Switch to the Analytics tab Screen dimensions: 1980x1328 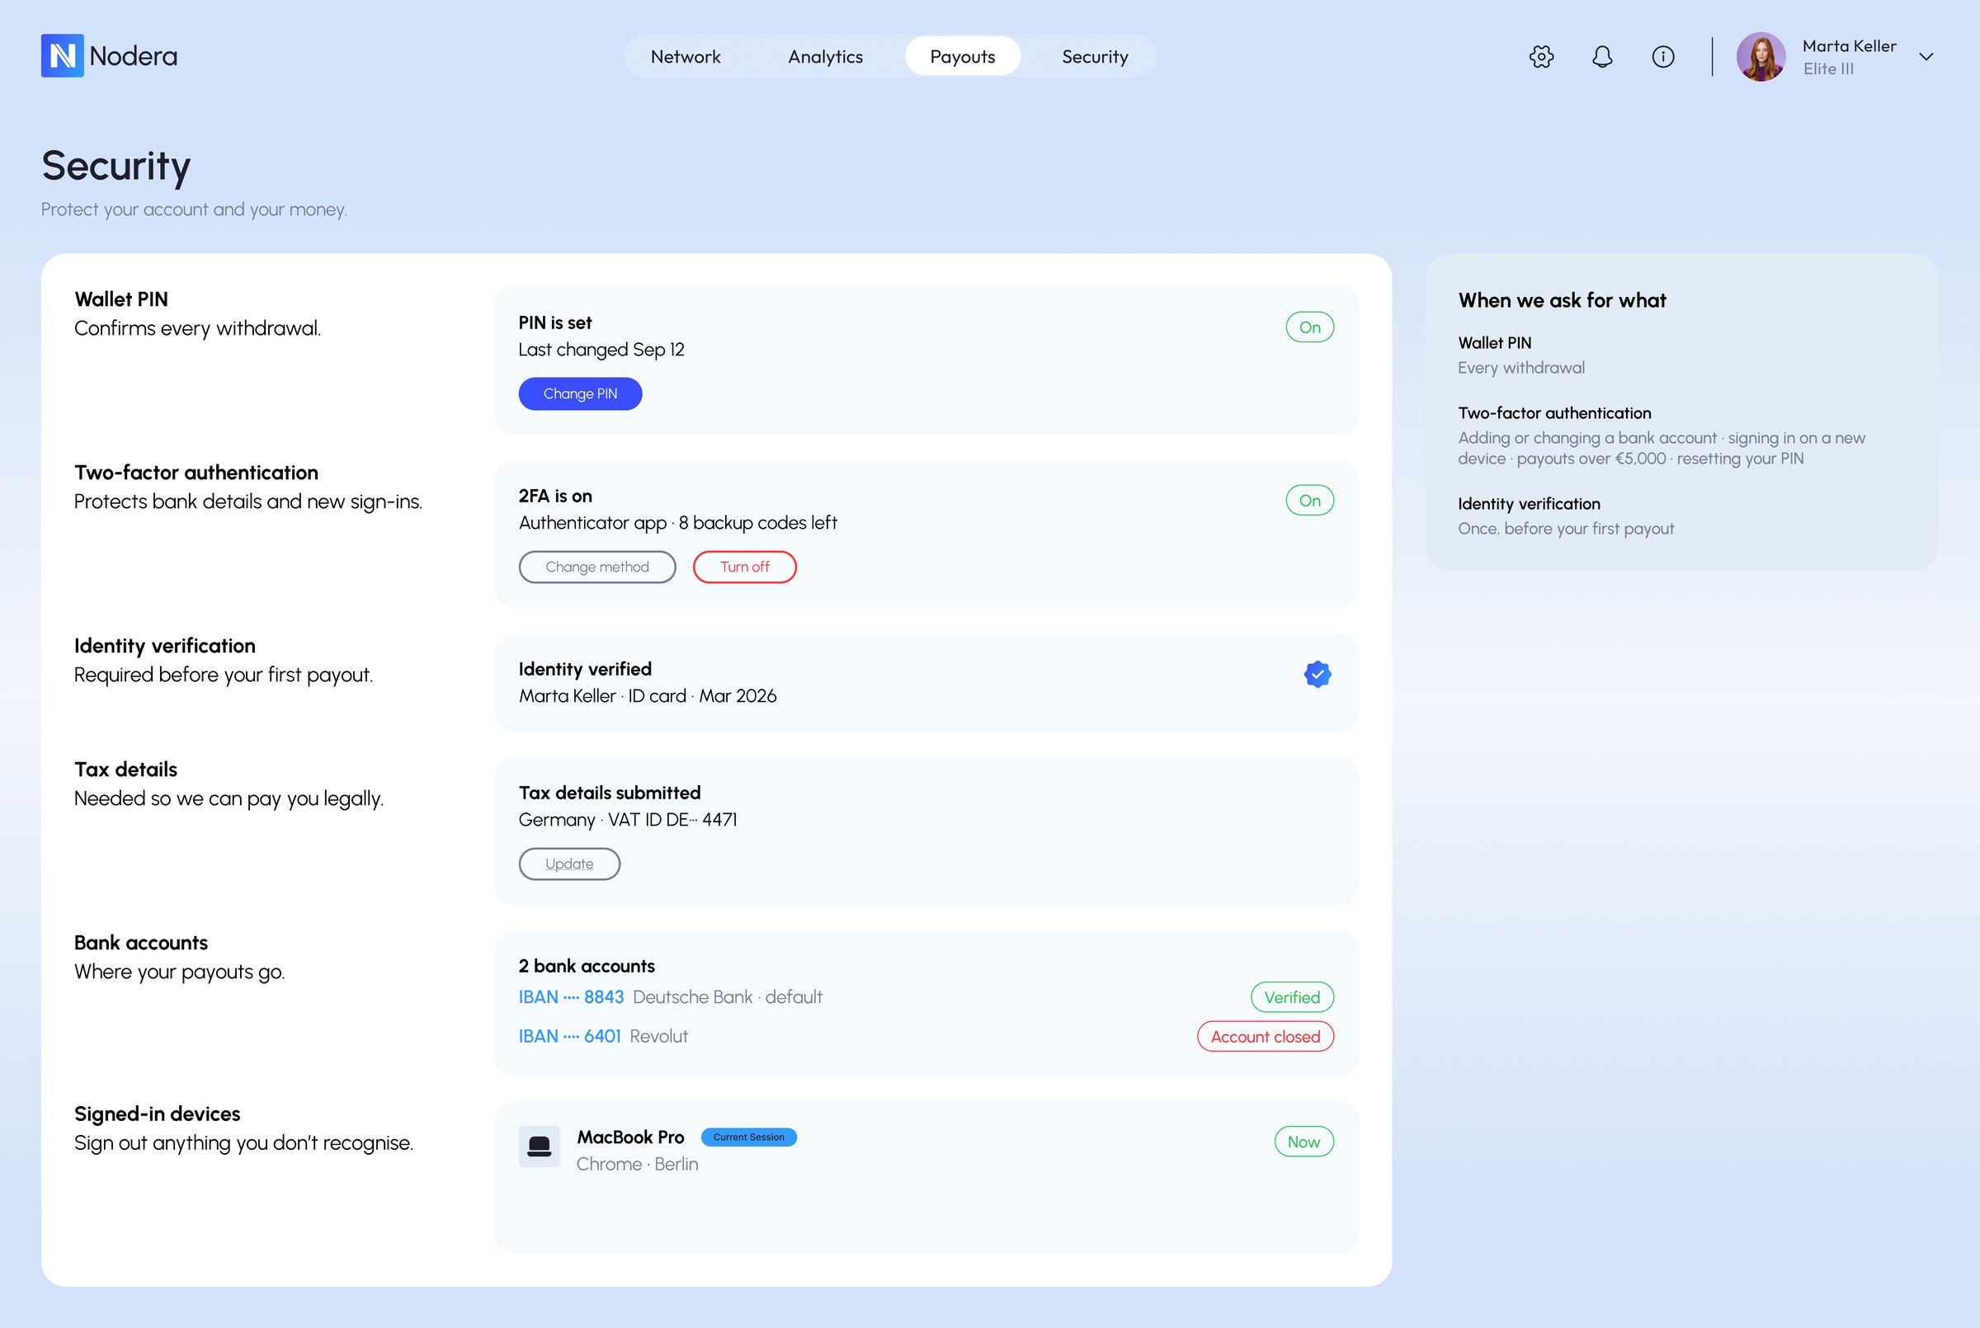pyautogui.click(x=825, y=57)
